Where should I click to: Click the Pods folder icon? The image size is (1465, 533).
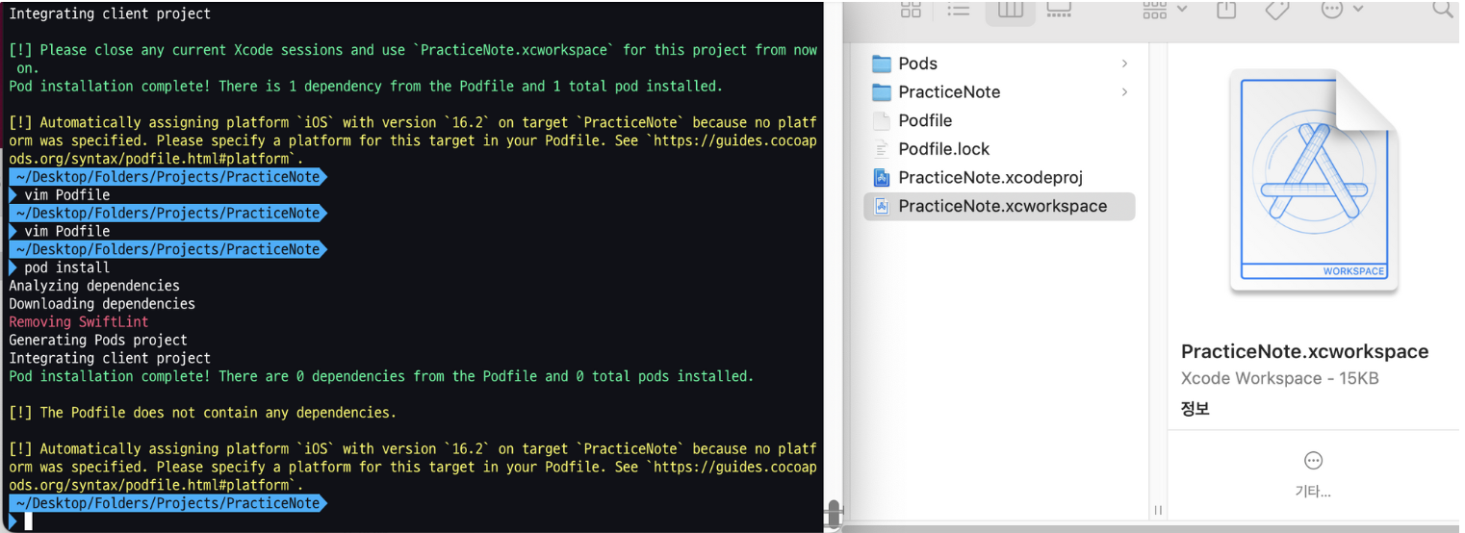(x=881, y=63)
